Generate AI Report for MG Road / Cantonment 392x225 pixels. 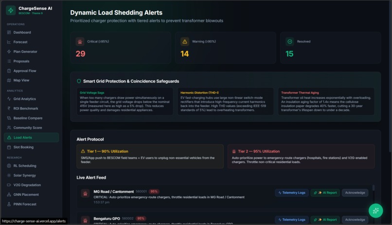point(325,193)
